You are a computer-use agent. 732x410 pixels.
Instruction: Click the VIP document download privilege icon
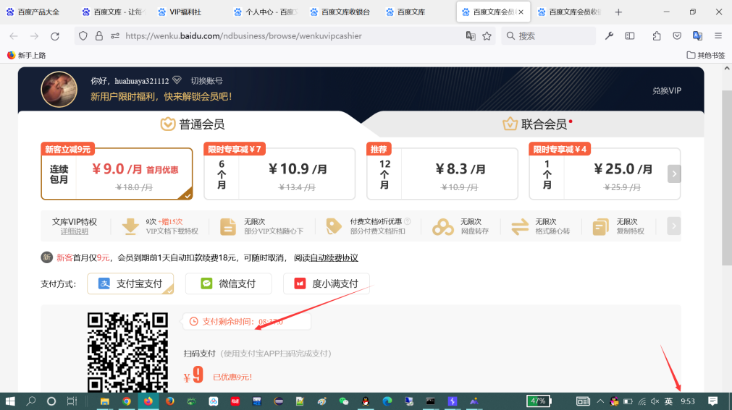(130, 226)
